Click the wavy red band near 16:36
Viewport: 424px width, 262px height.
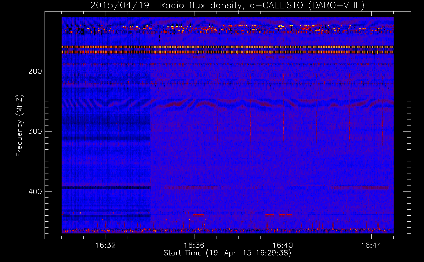coord(204,105)
